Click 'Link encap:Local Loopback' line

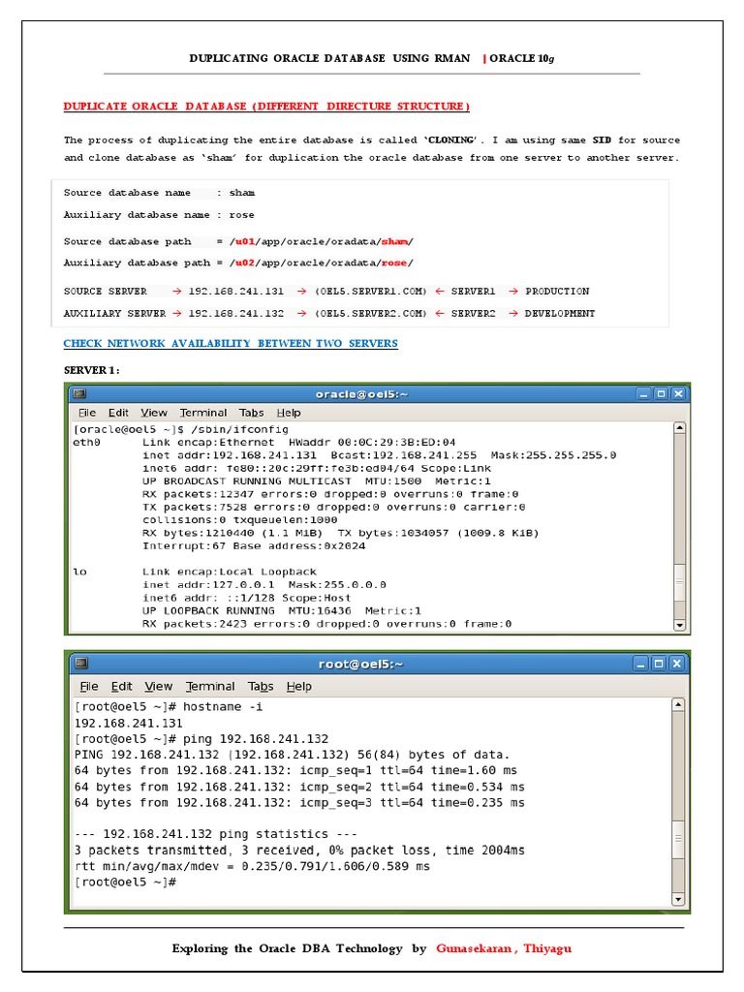coord(229,572)
